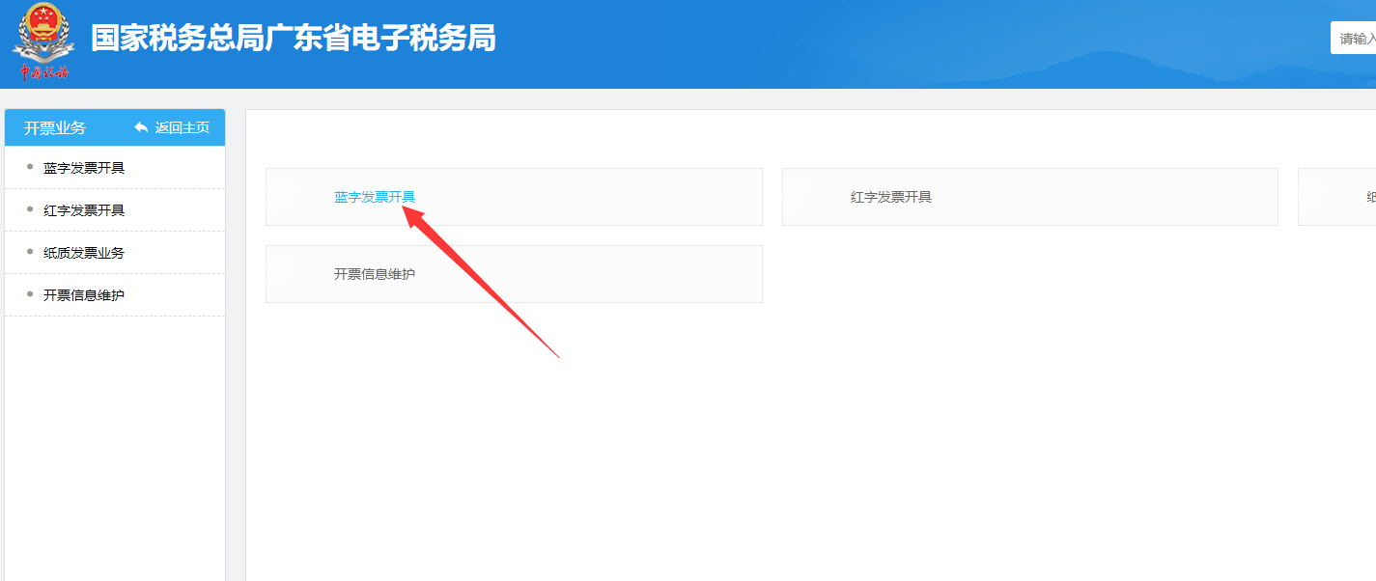The height and width of the screenshot is (581, 1376).
Task: Click the 国家税务总局广东省电子税务局 site title
Action: pos(294,39)
